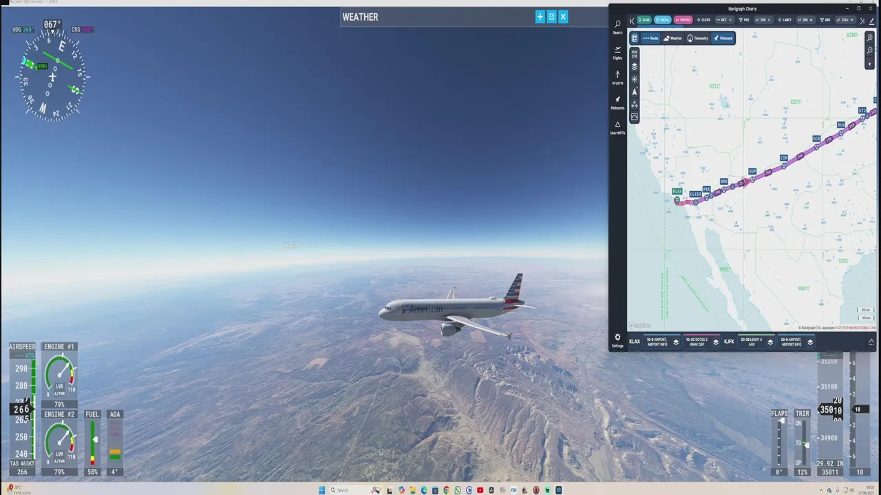Screen dimensions: 881x495
Task: Open Search in Navigraph Charts sidebar
Action: coord(617,26)
